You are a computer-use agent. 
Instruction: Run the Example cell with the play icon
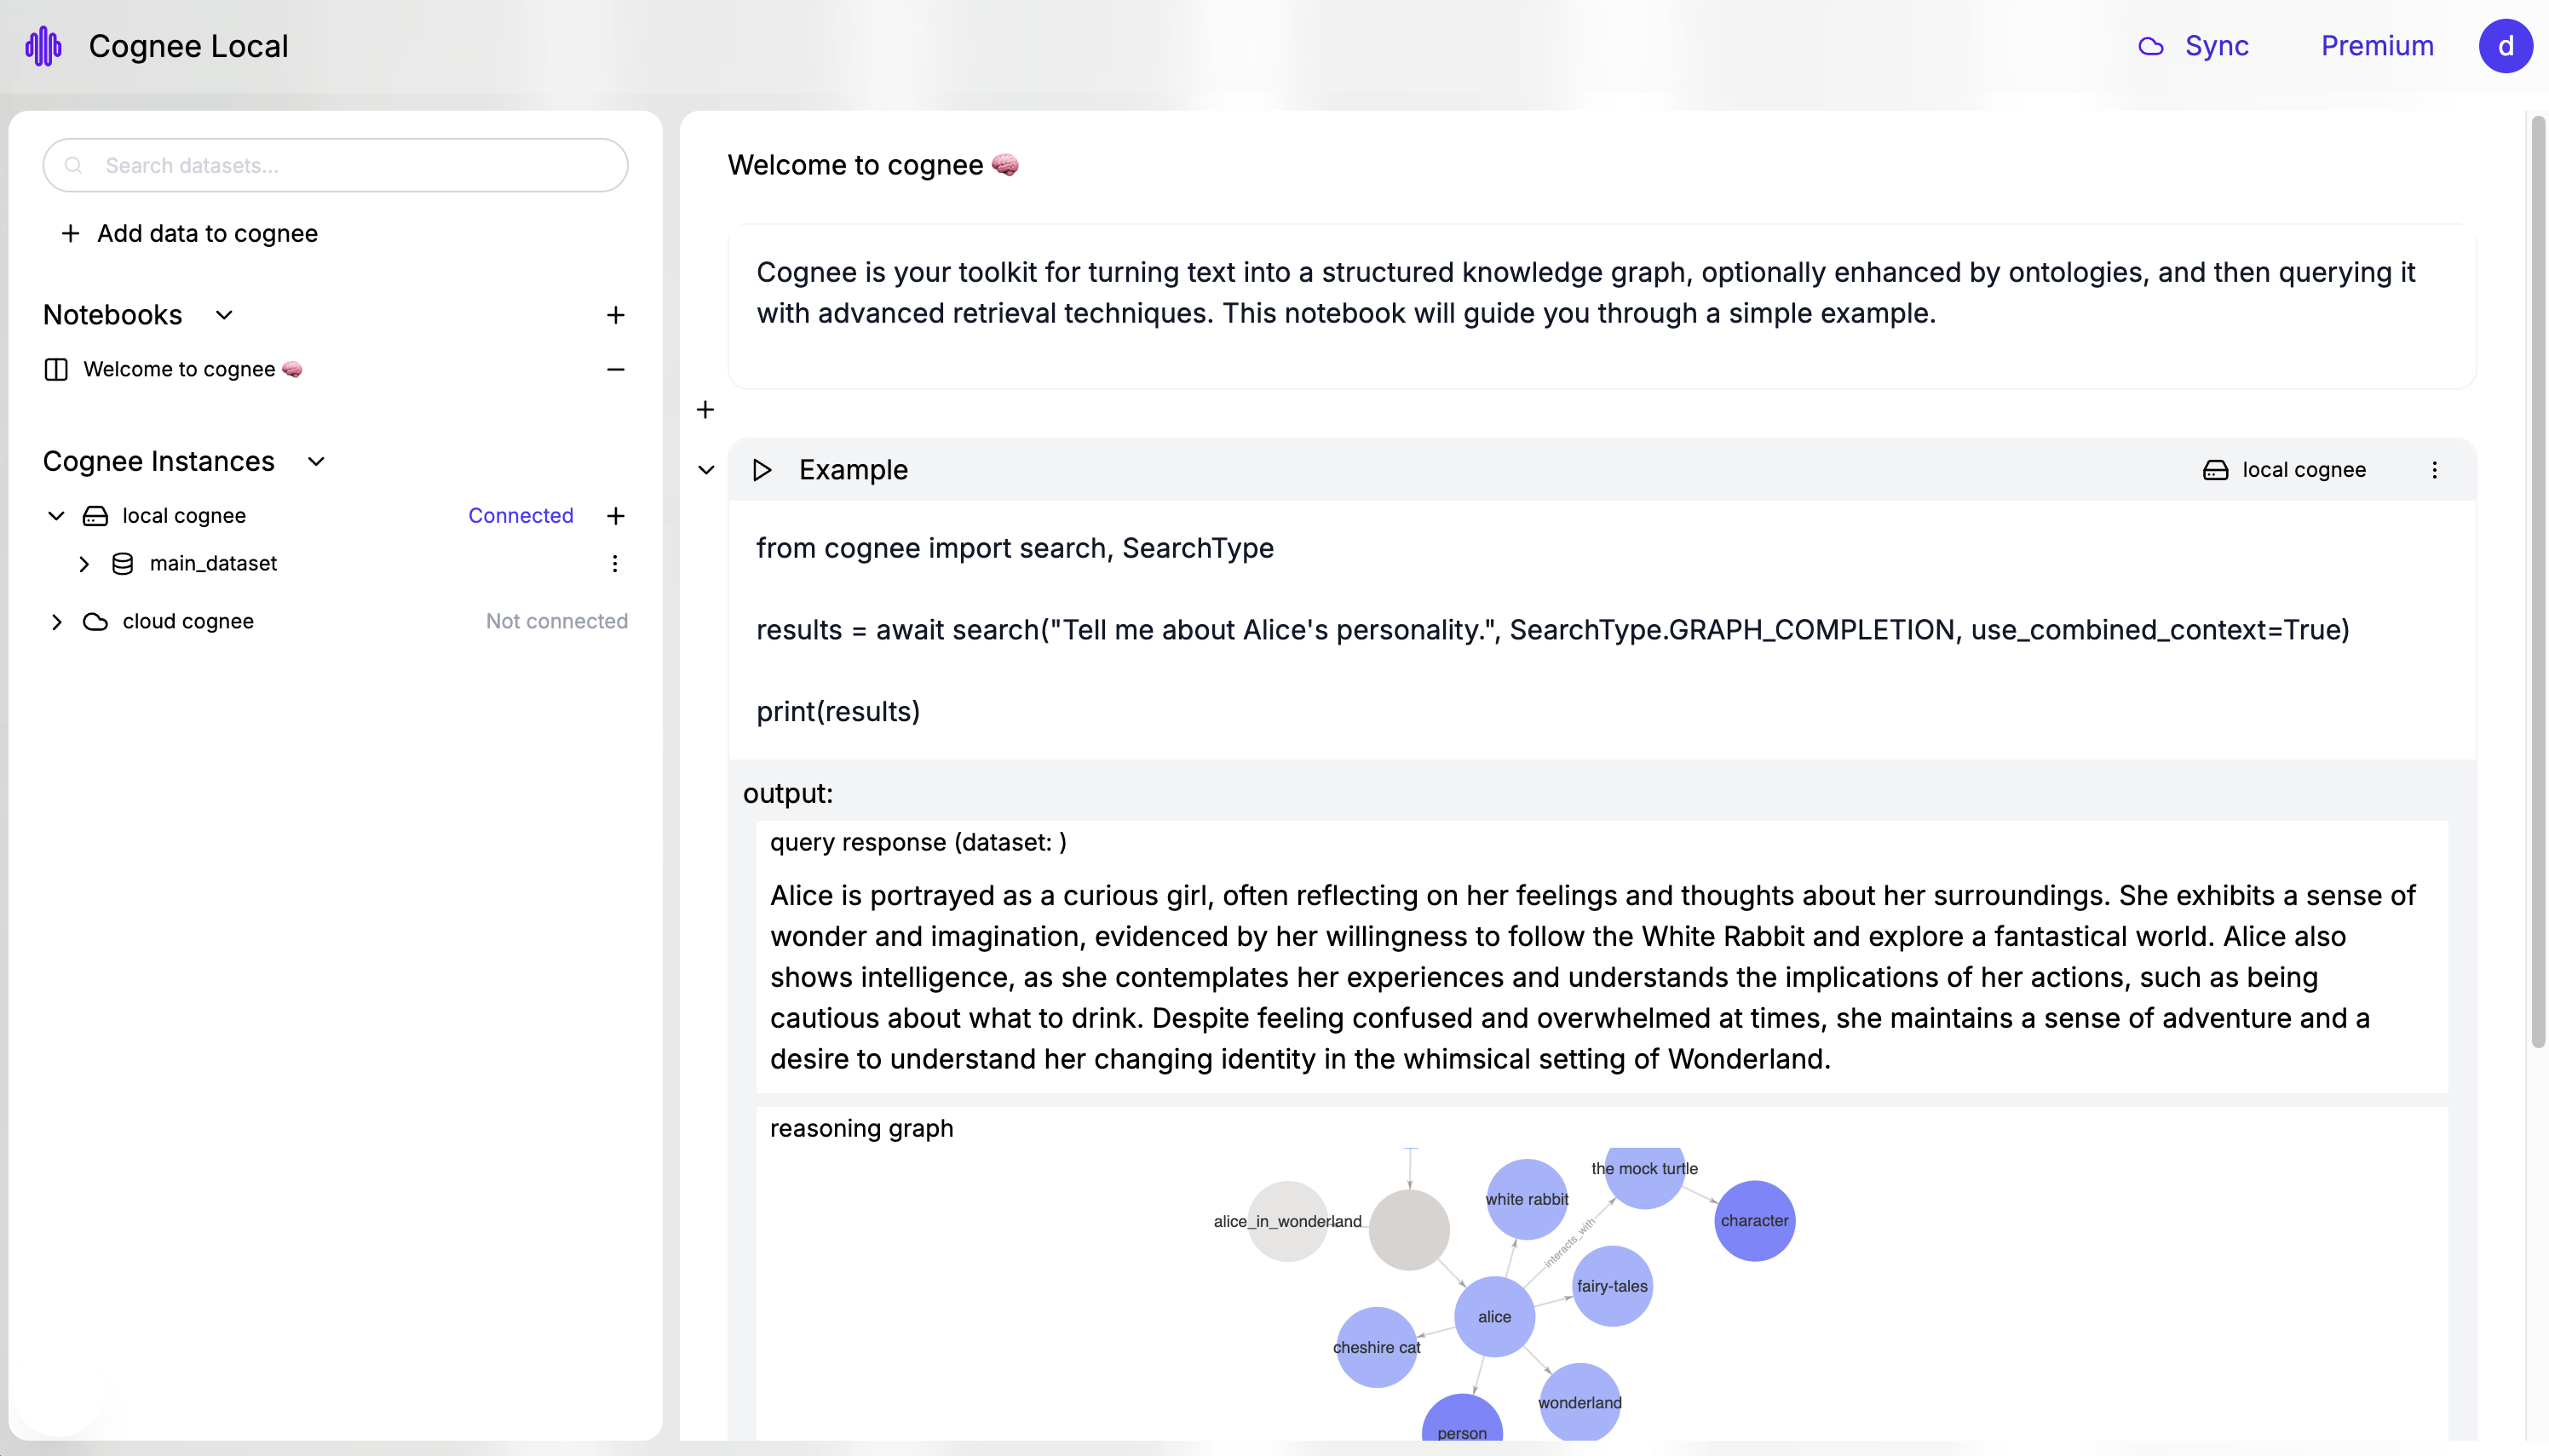[x=762, y=470]
